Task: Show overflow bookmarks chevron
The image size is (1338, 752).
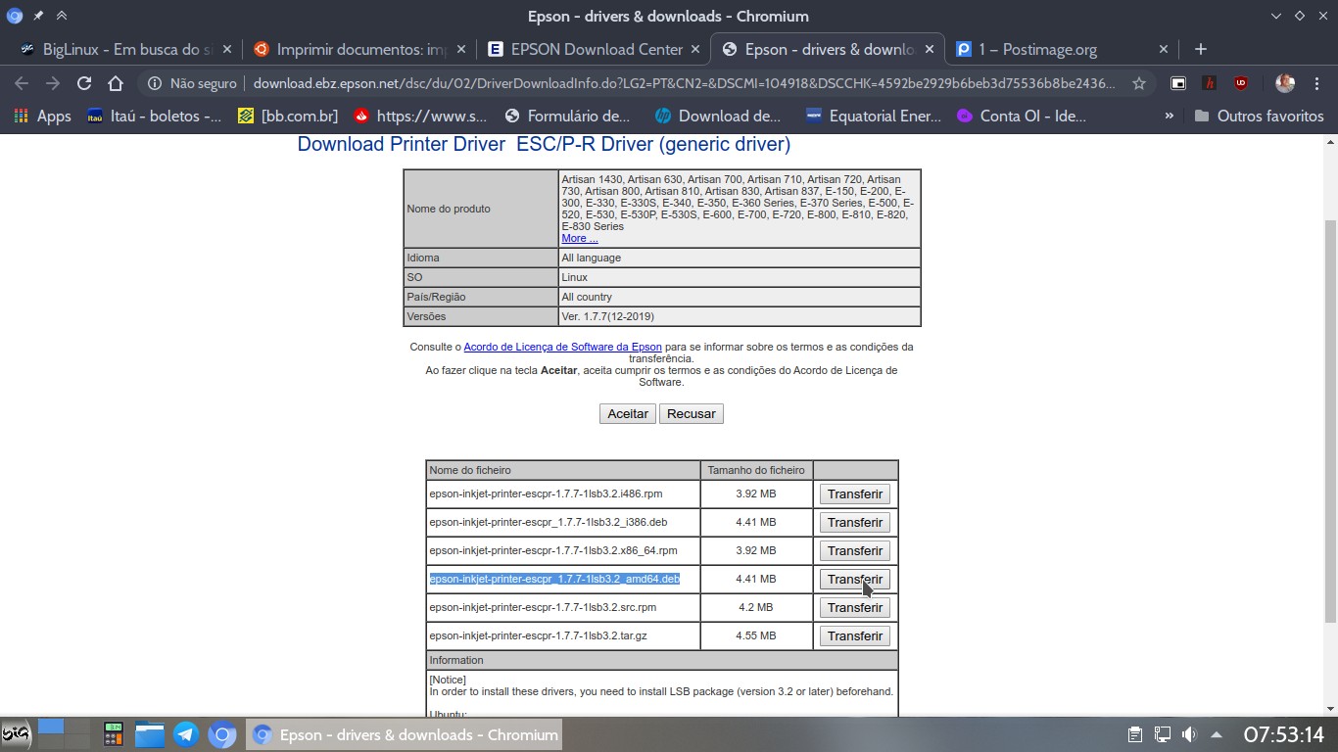Action: pos(1169,116)
